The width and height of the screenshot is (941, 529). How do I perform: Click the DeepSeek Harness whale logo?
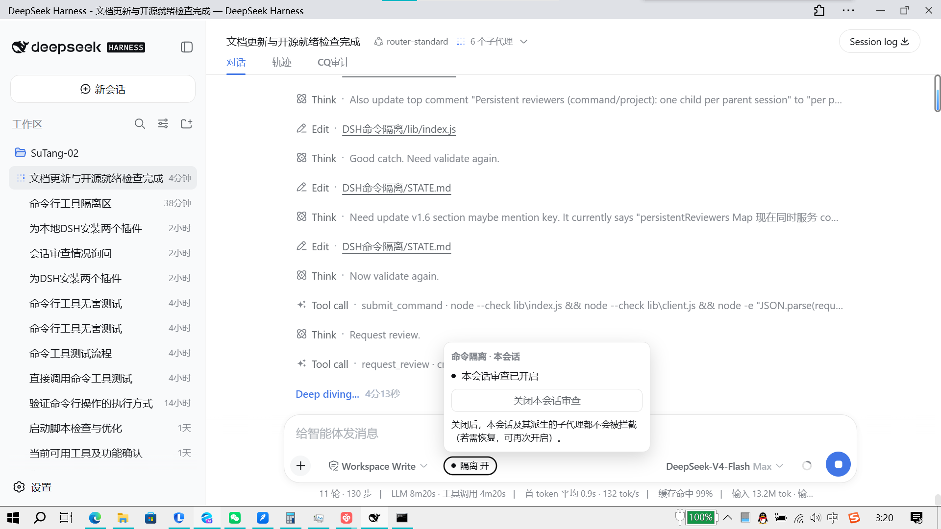20,47
